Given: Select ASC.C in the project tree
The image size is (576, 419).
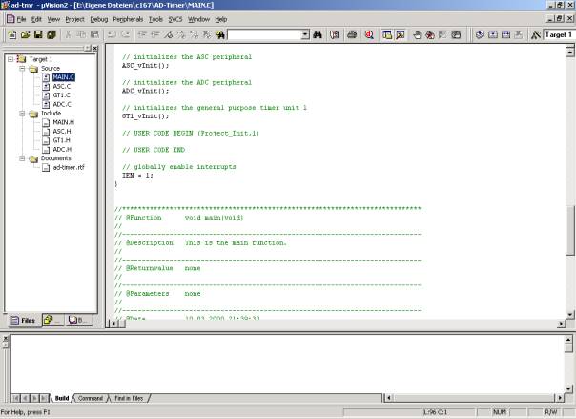Looking at the screenshot, I should click(x=62, y=86).
